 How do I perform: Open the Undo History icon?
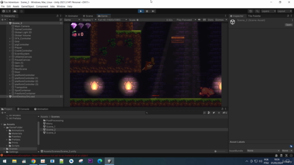pyautogui.click(x=250, y=11)
